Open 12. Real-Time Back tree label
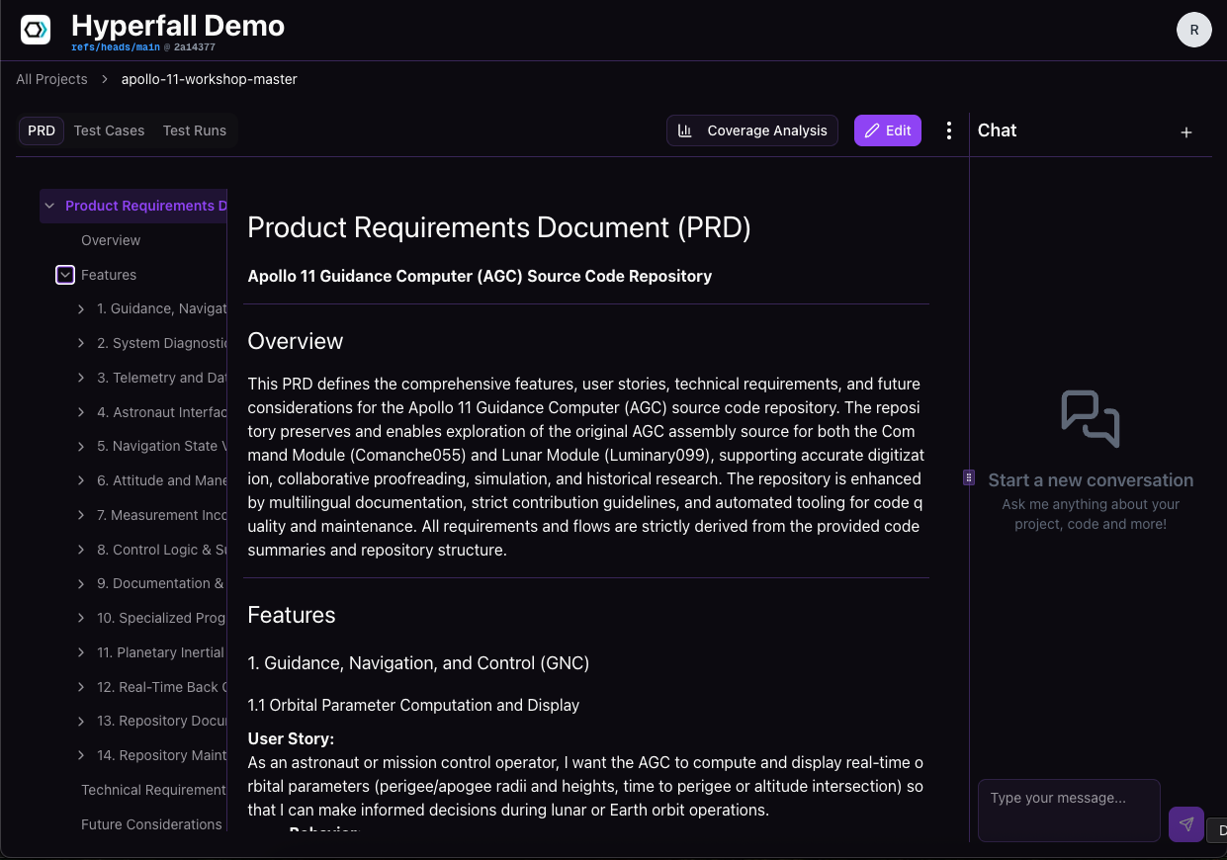The height and width of the screenshot is (860, 1227). click(x=161, y=687)
